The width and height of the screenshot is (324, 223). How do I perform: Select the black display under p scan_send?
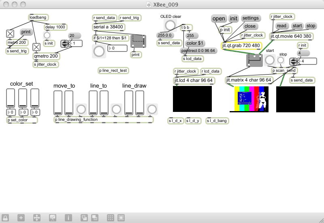pos(296,99)
